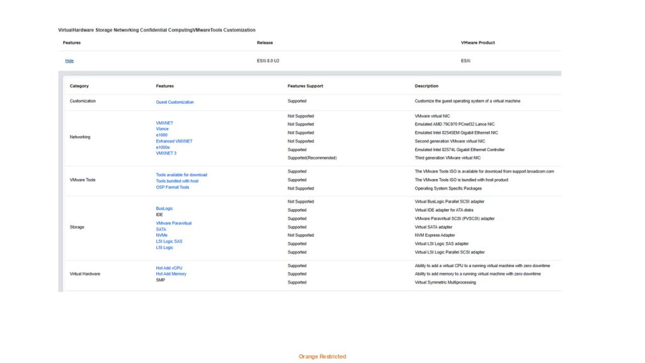645x363 pixels.
Task: Open the OSP Format Tools link
Action: click(x=173, y=187)
